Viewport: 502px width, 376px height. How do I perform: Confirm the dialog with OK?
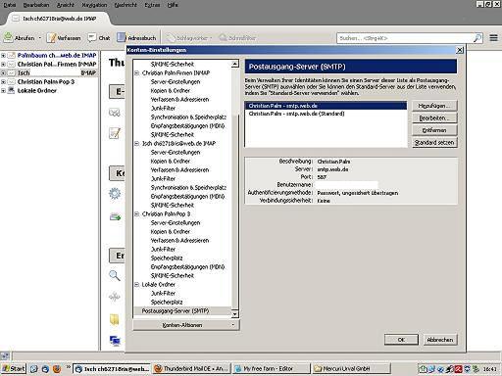[x=401, y=340]
